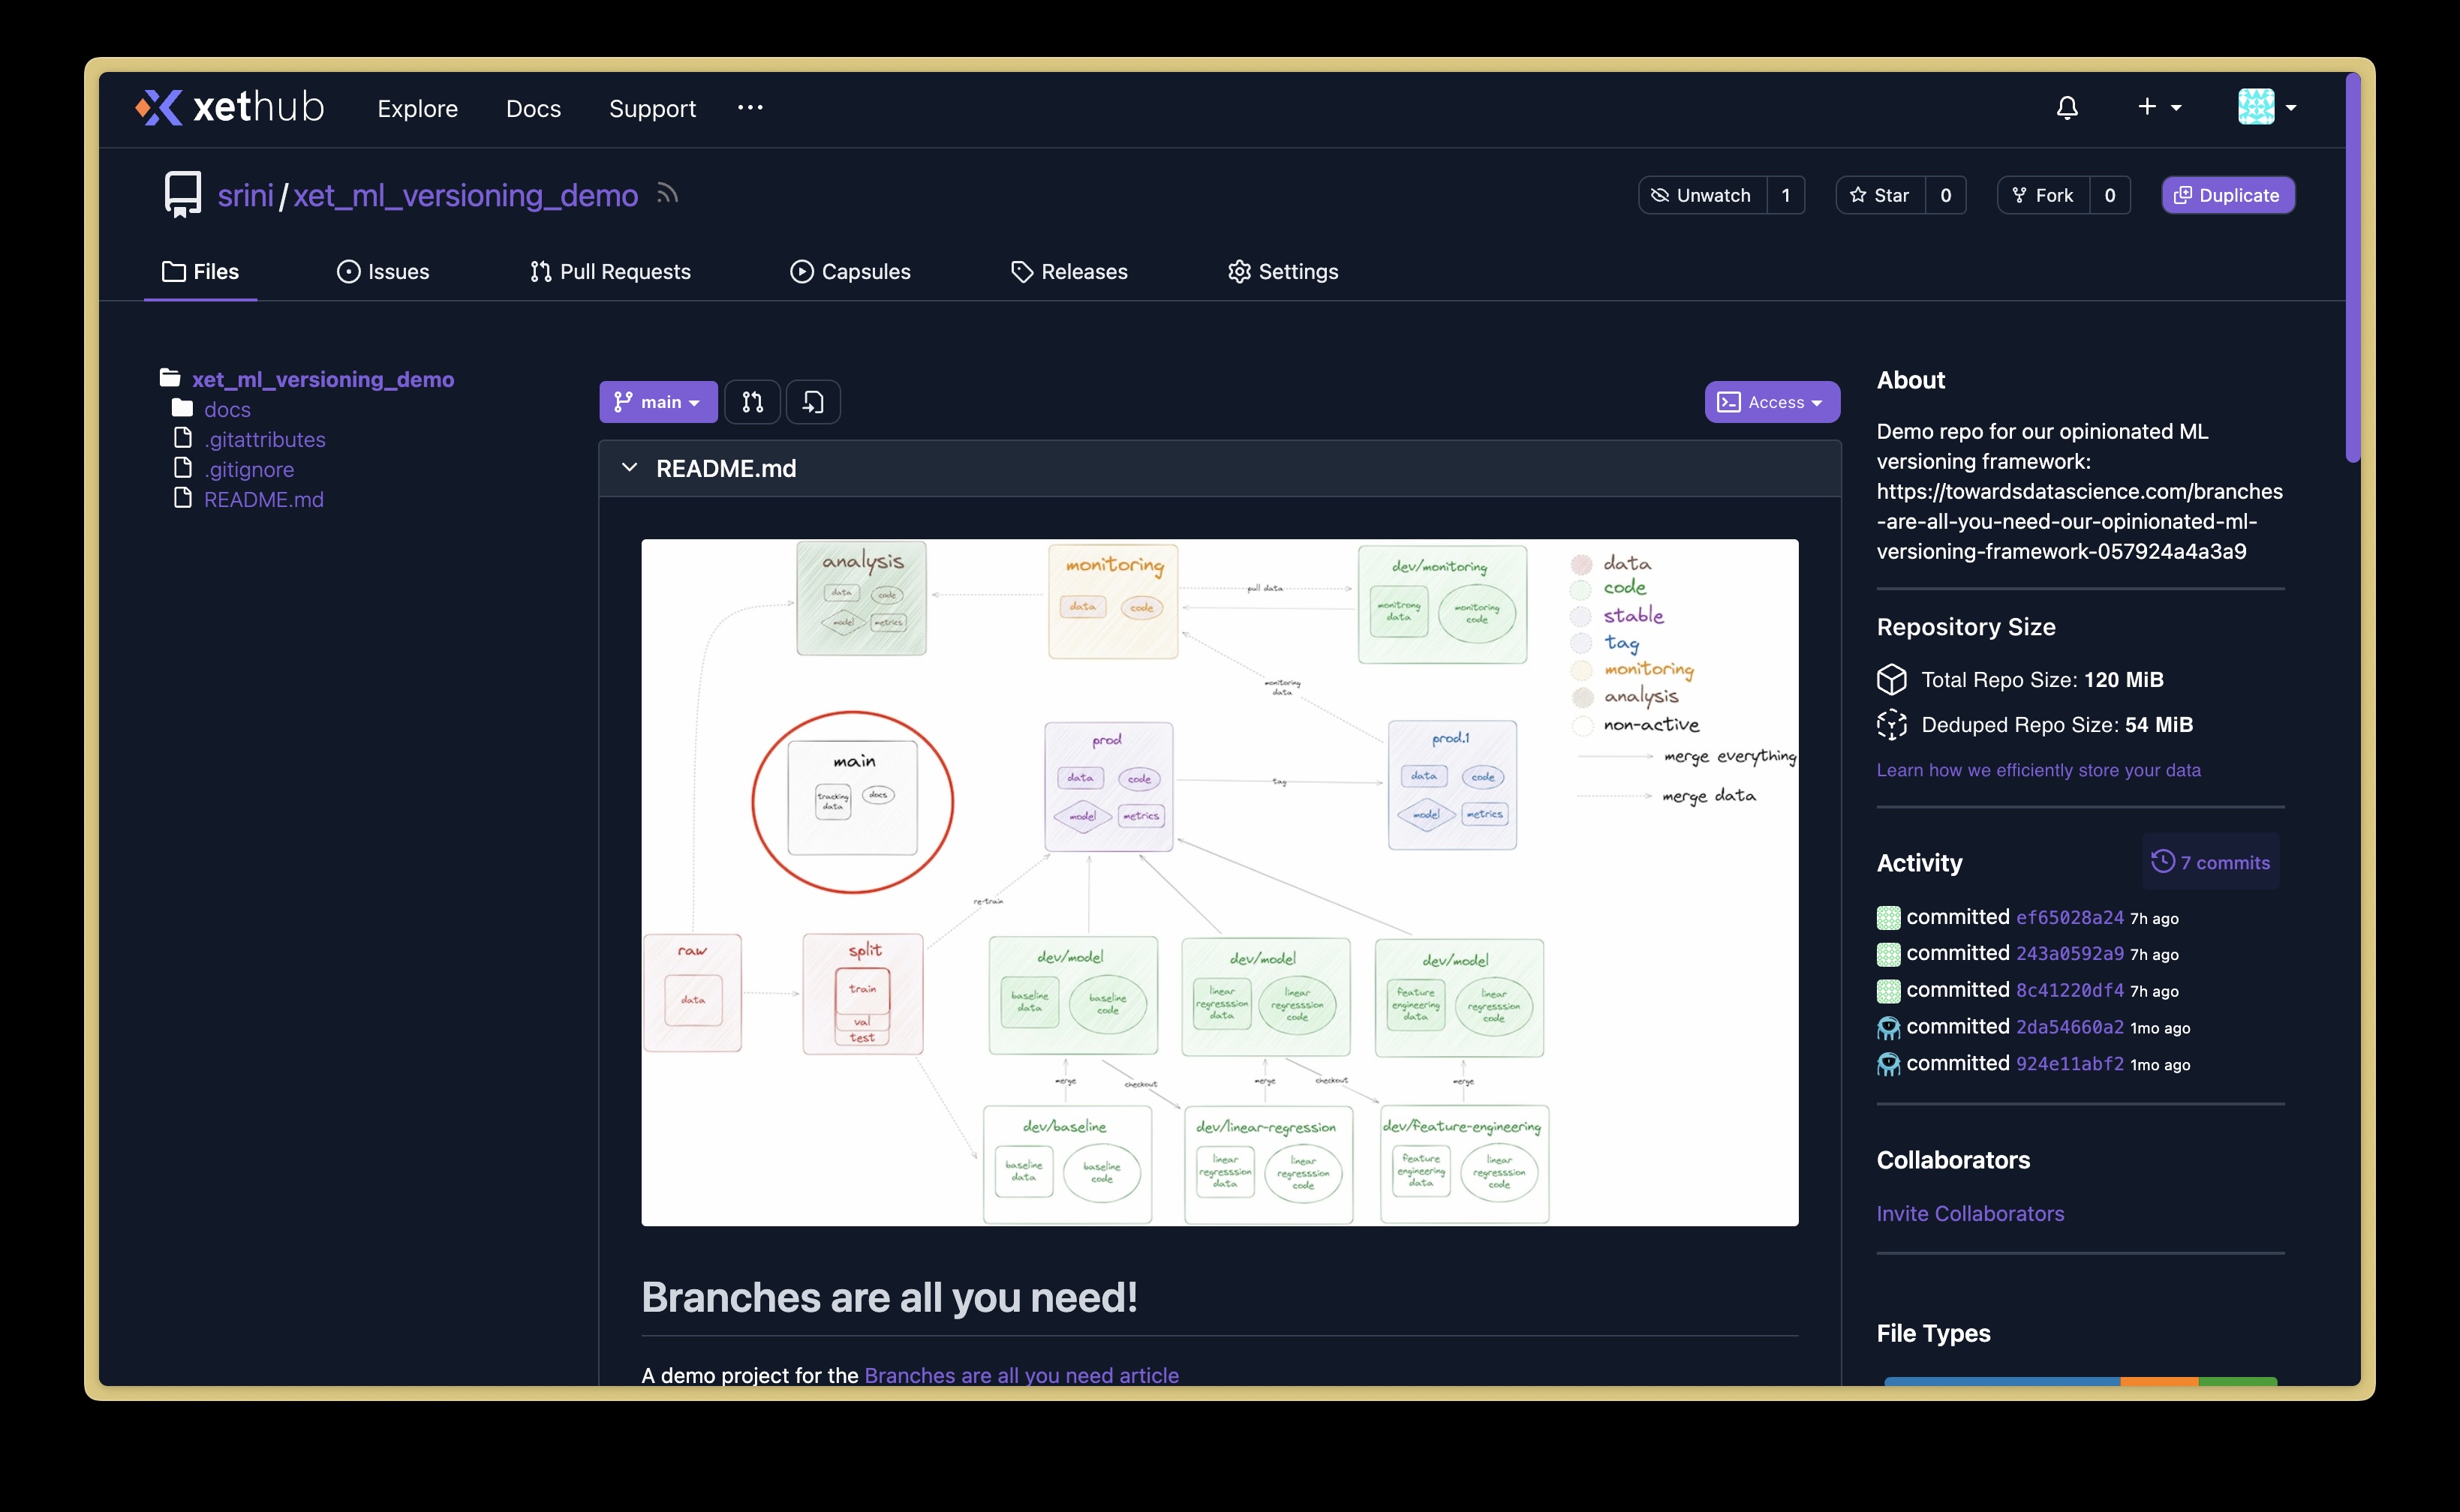The image size is (2460, 1512).
Task: Open the plus create-new dropdown
Action: [2158, 107]
